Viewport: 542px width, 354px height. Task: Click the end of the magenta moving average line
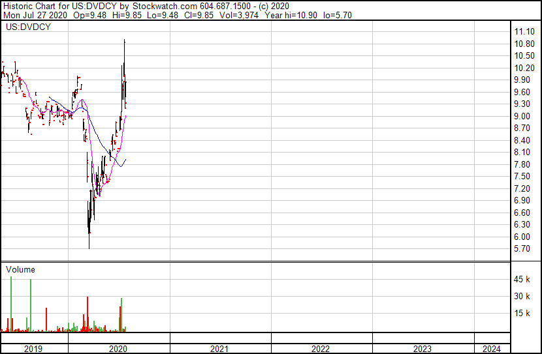(126, 116)
